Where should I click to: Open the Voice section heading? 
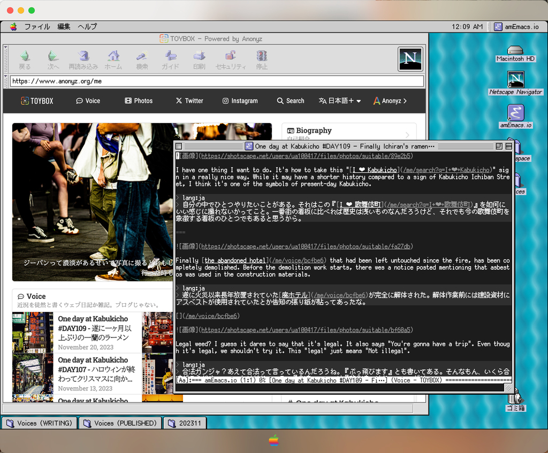(x=36, y=296)
